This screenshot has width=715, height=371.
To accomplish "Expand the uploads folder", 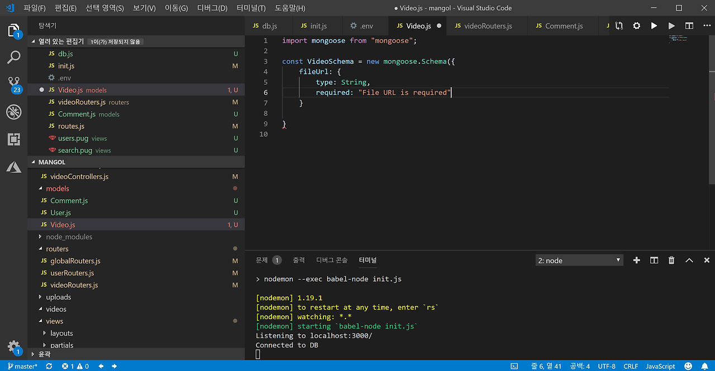I will (x=58, y=297).
